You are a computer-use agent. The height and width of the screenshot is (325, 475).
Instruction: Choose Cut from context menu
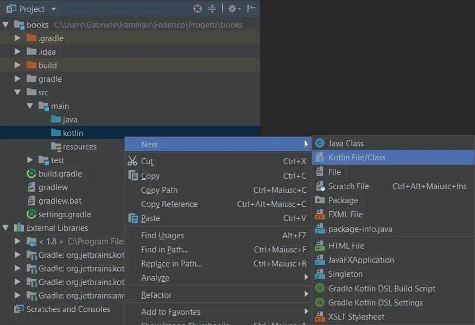[x=218, y=161]
